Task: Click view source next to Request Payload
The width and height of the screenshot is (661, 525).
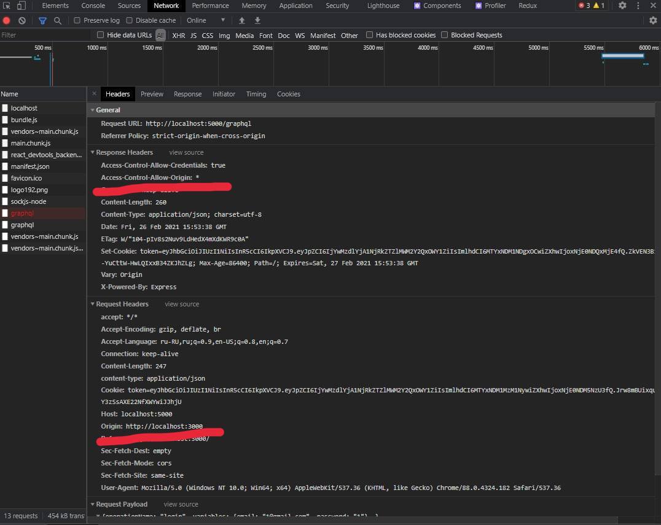Action: pyautogui.click(x=181, y=504)
